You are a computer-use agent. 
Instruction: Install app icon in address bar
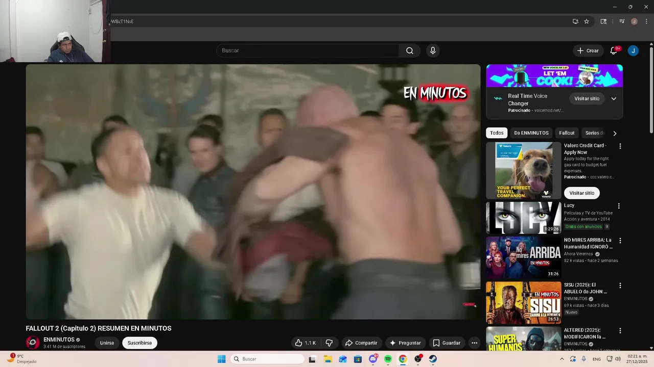coord(575,21)
